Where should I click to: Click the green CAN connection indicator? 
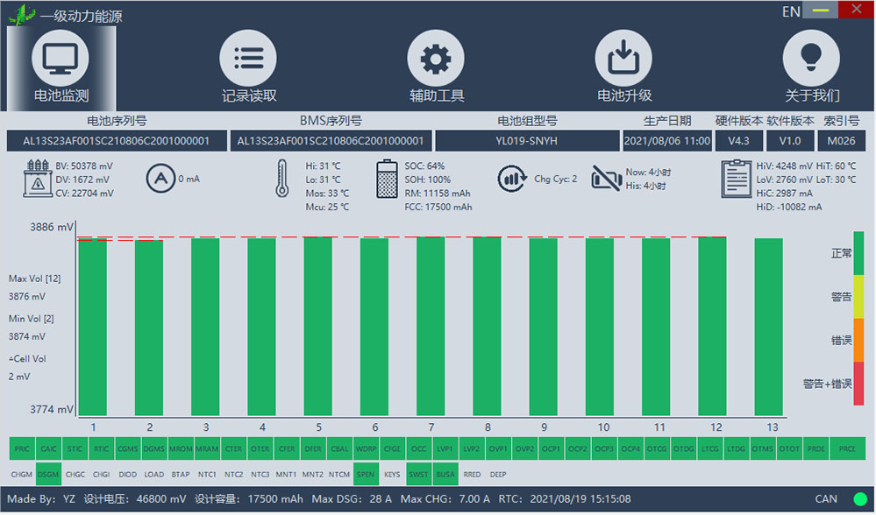861,500
